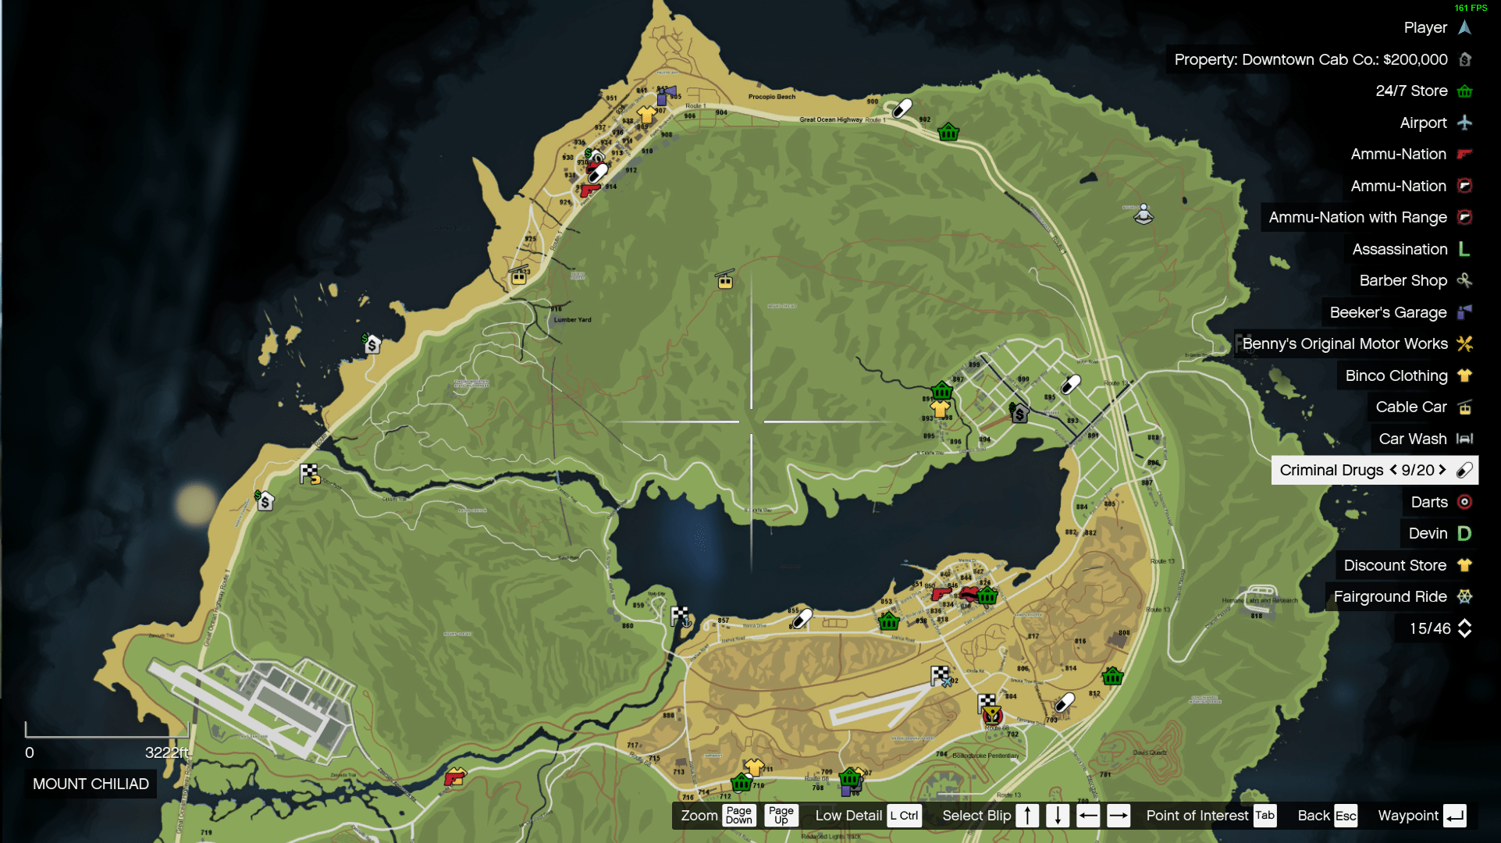
Task: Click the Darts target icon in legend
Action: (x=1464, y=502)
